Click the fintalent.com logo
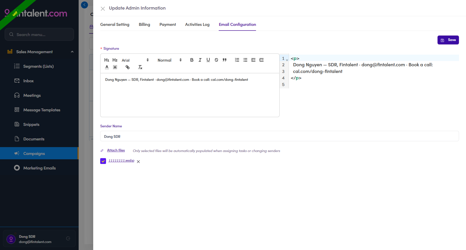Image resolution: width=466 pixels, height=250 pixels. (x=36, y=13)
